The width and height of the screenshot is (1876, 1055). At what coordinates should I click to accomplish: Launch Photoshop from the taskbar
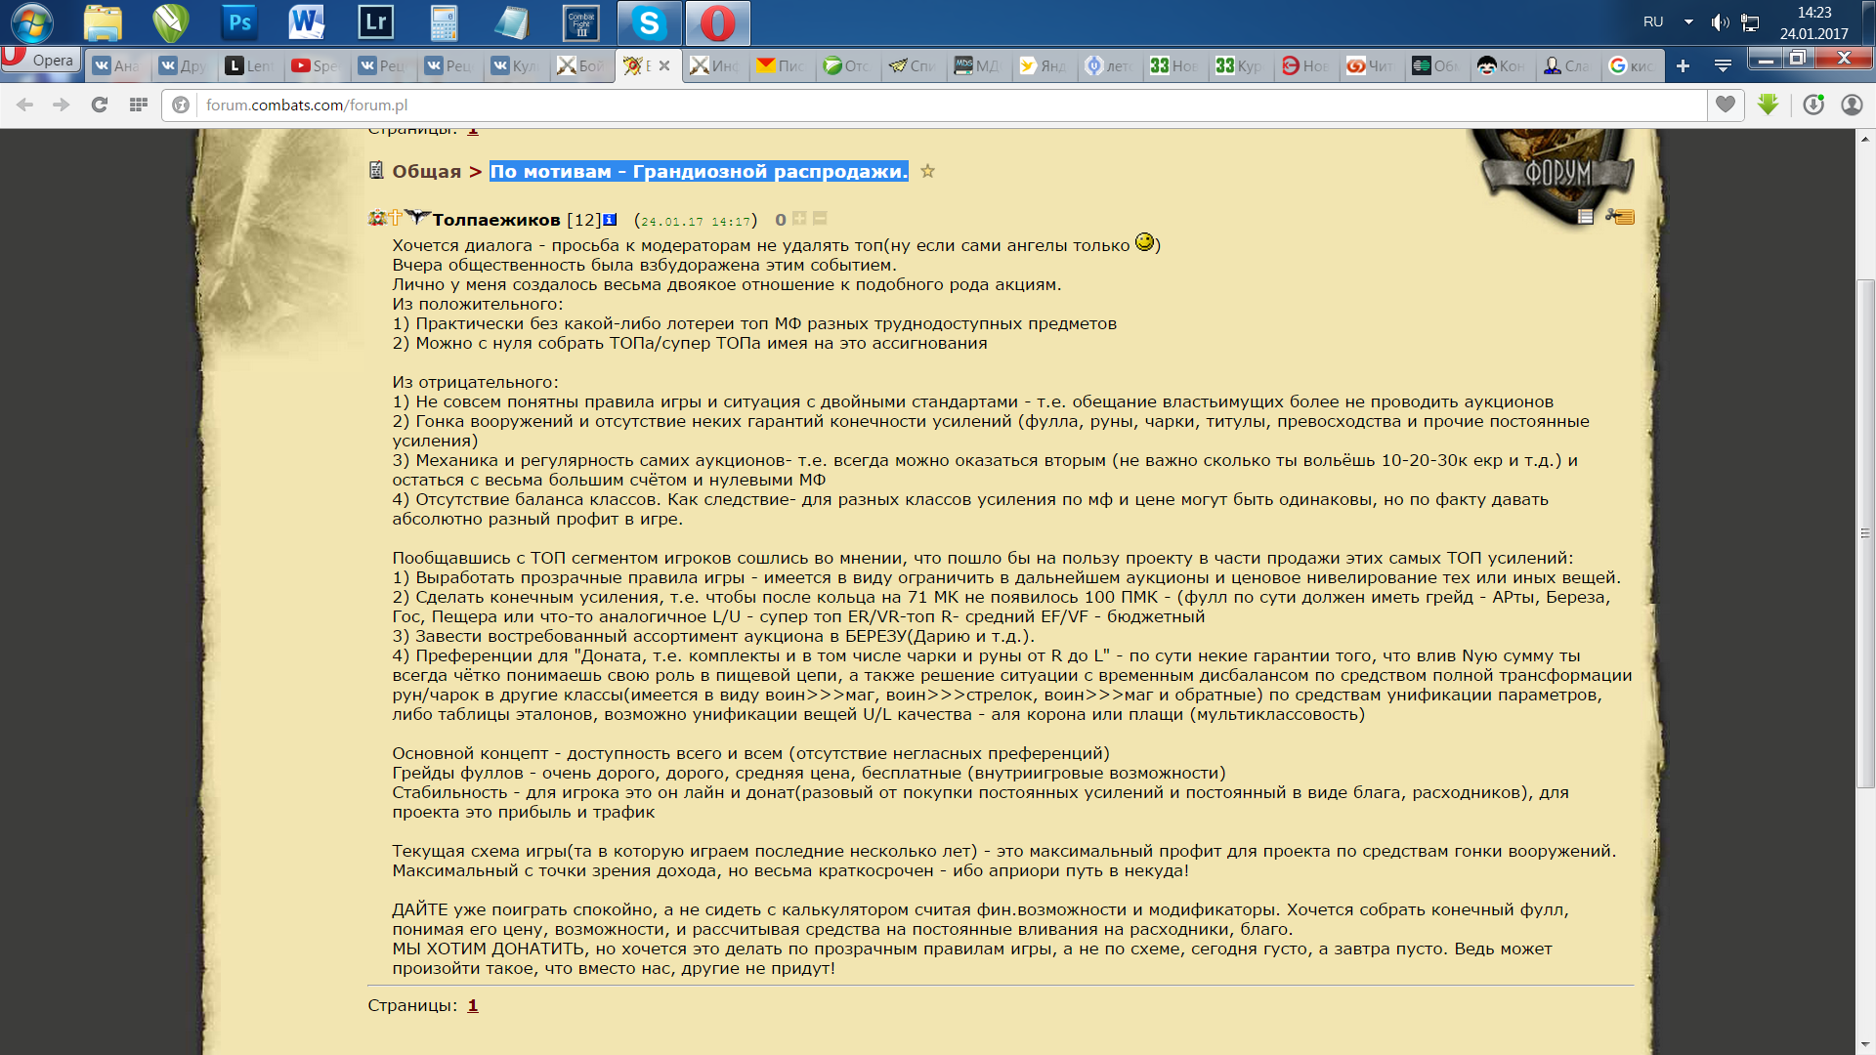click(x=239, y=22)
